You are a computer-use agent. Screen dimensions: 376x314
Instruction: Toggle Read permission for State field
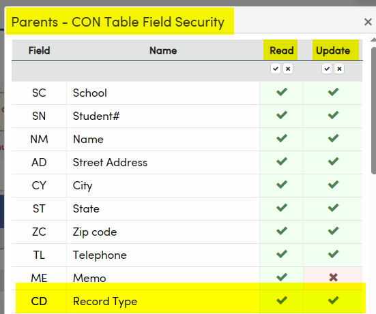click(282, 208)
